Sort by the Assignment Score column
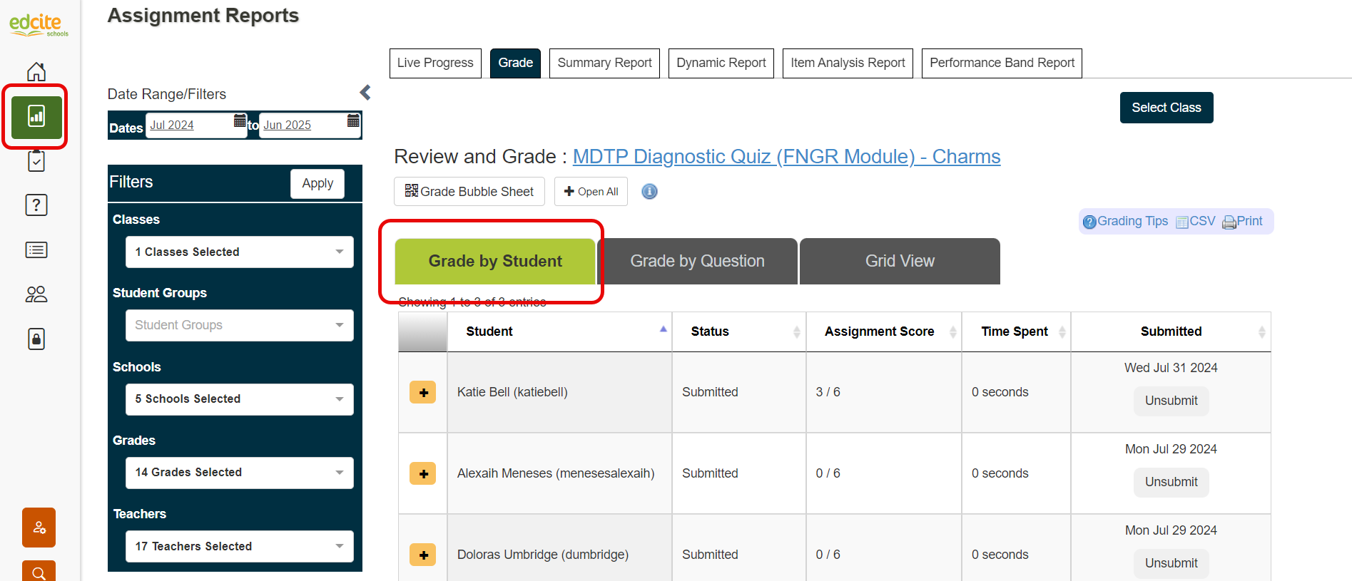1352x581 pixels. 884,331
